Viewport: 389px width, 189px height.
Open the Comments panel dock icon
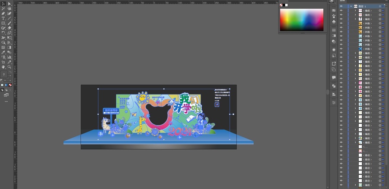(x=334, y=78)
